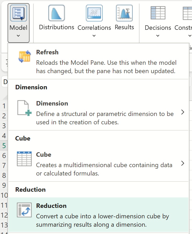192x234 pixels.
Task: Open the Distributions tool
Action: click(56, 13)
